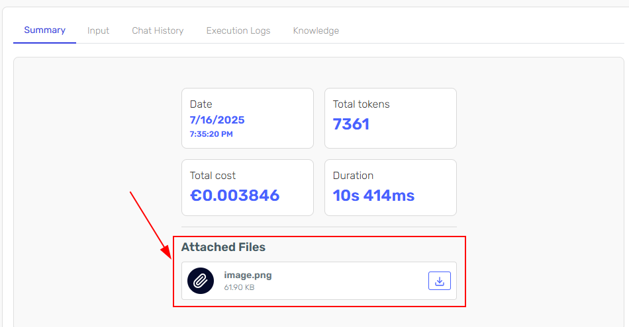Open the Input tab
The width and height of the screenshot is (629, 327).
98,30
